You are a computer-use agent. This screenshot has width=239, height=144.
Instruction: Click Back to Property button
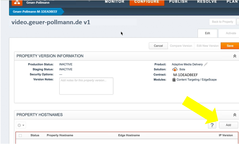tap(222, 22)
